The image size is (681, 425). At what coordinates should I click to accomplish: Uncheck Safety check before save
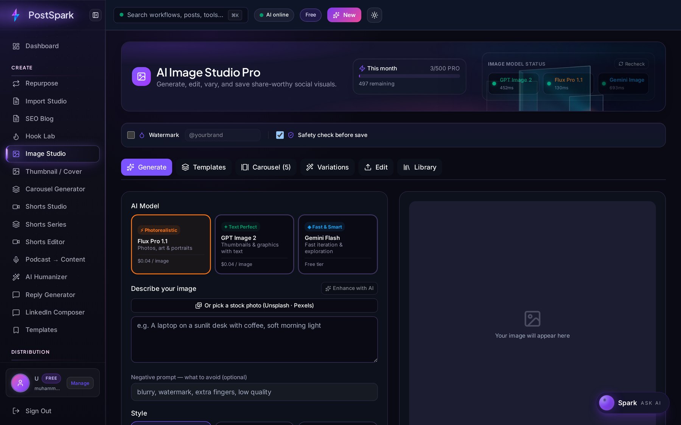coord(280,135)
